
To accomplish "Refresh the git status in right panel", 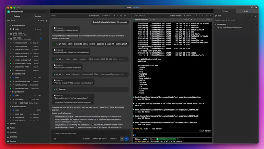I will 255,16.
